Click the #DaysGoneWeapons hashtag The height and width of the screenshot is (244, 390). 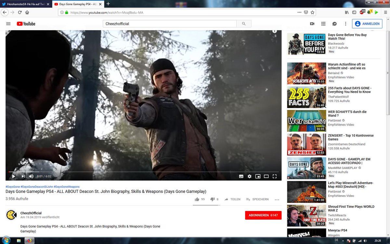coord(67,187)
